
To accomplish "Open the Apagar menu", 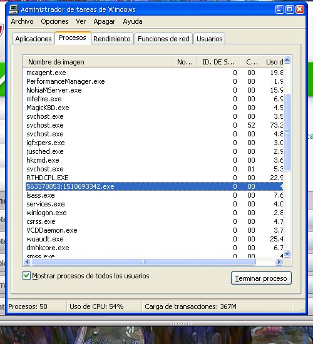I will [x=105, y=21].
